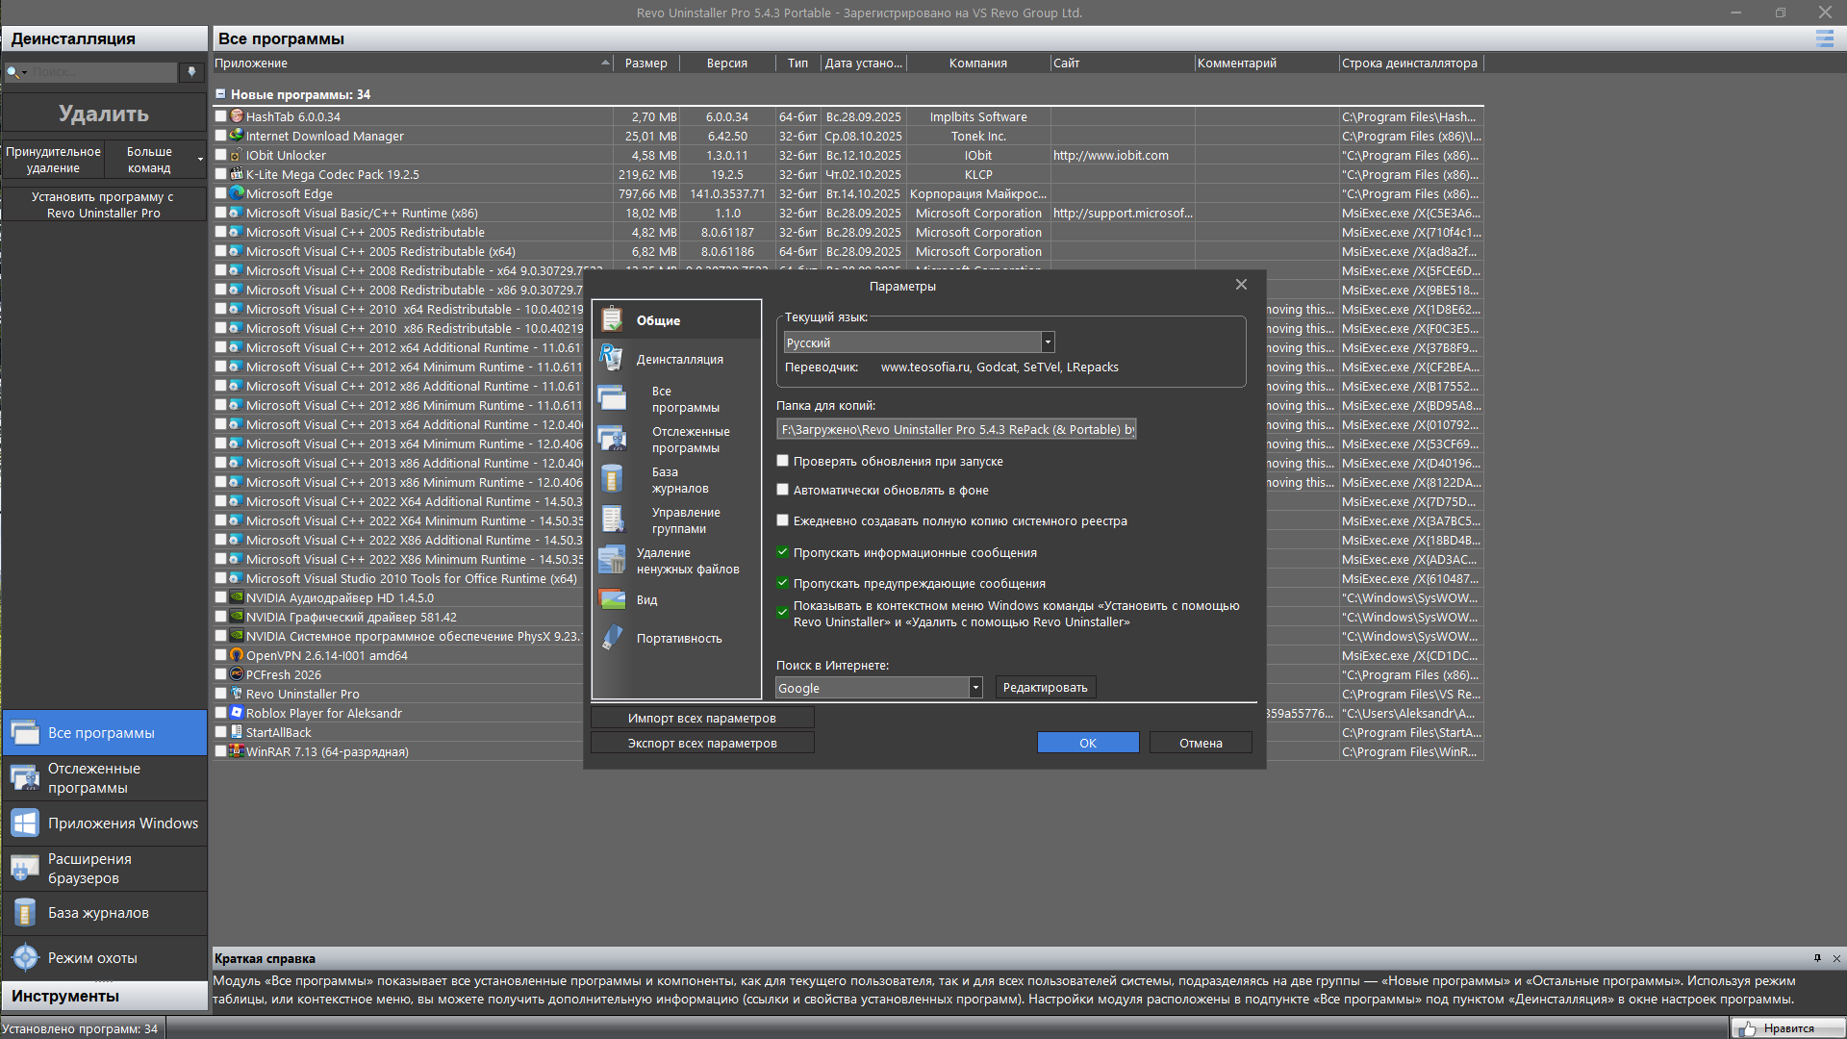The width and height of the screenshot is (1847, 1039).
Task: Open the current language dropdown
Action: click(1048, 342)
